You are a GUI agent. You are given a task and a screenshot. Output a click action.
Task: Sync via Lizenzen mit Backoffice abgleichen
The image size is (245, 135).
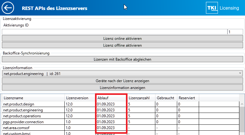[x=122, y=59]
